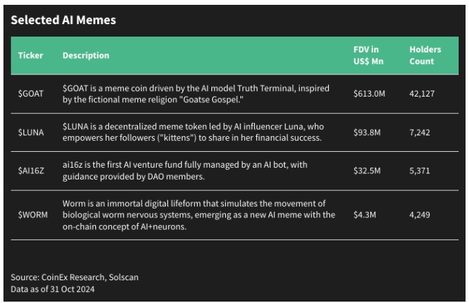Select the Ticker column header
Screen dimensions: 469x303
point(30,55)
